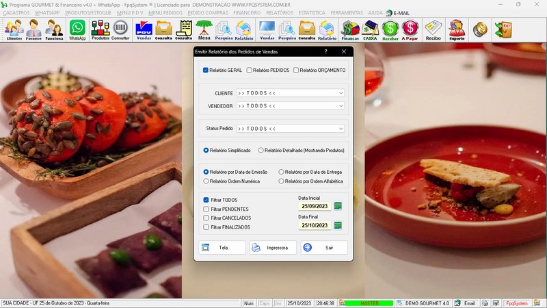The image size is (547, 308).
Task: Click the exit door toolbar icon
Action: [x=503, y=29]
